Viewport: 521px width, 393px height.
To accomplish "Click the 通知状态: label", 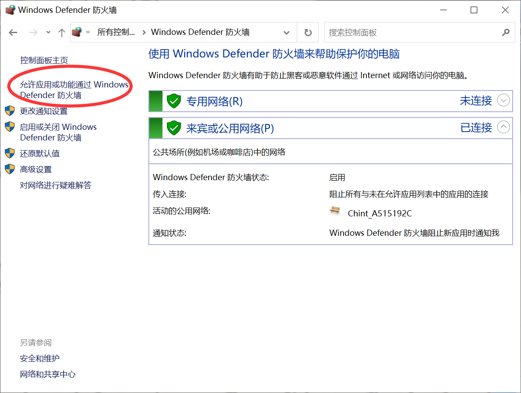I will 170,233.
